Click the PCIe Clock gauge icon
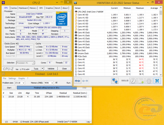This screenshot has height=125, width=164. coord(76,56)
